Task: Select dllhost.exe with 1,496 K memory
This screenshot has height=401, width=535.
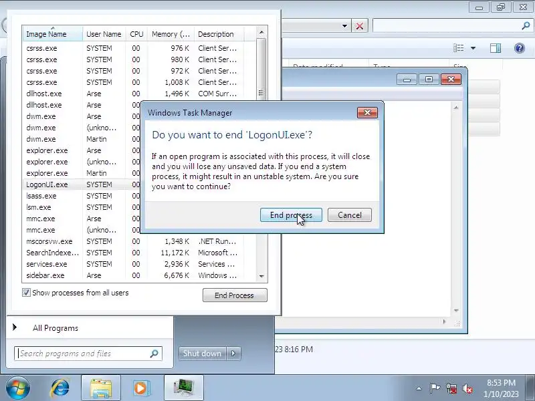Action: click(139, 94)
